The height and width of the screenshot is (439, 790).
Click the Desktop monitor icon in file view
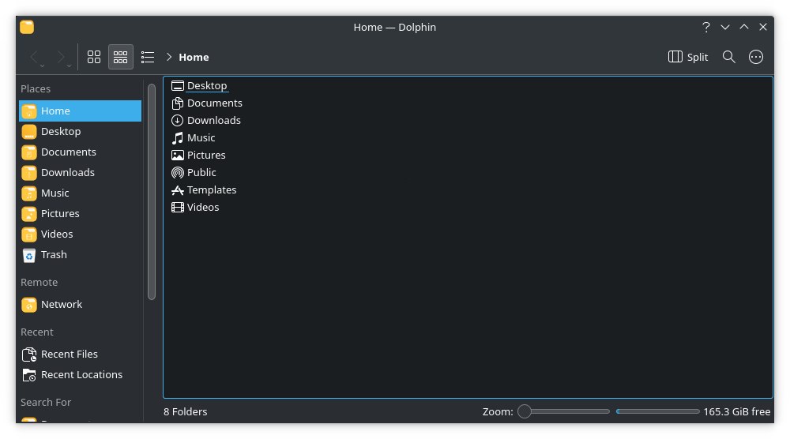[x=177, y=86]
